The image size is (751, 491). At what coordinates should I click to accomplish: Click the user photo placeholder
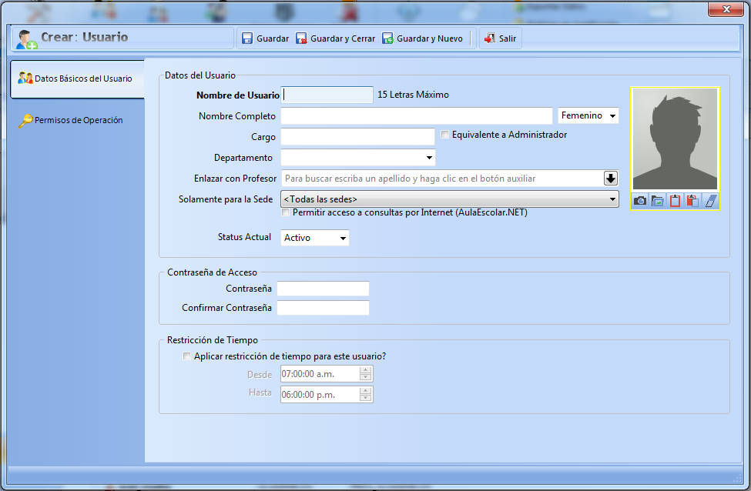(675, 139)
